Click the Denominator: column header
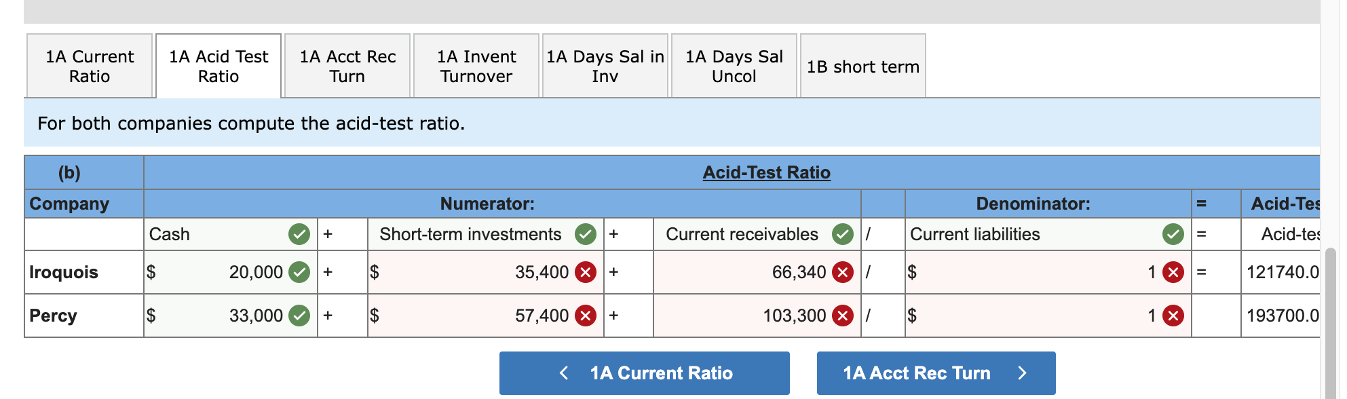The width and height of the screenshot is (1347, 399). 1033,204
